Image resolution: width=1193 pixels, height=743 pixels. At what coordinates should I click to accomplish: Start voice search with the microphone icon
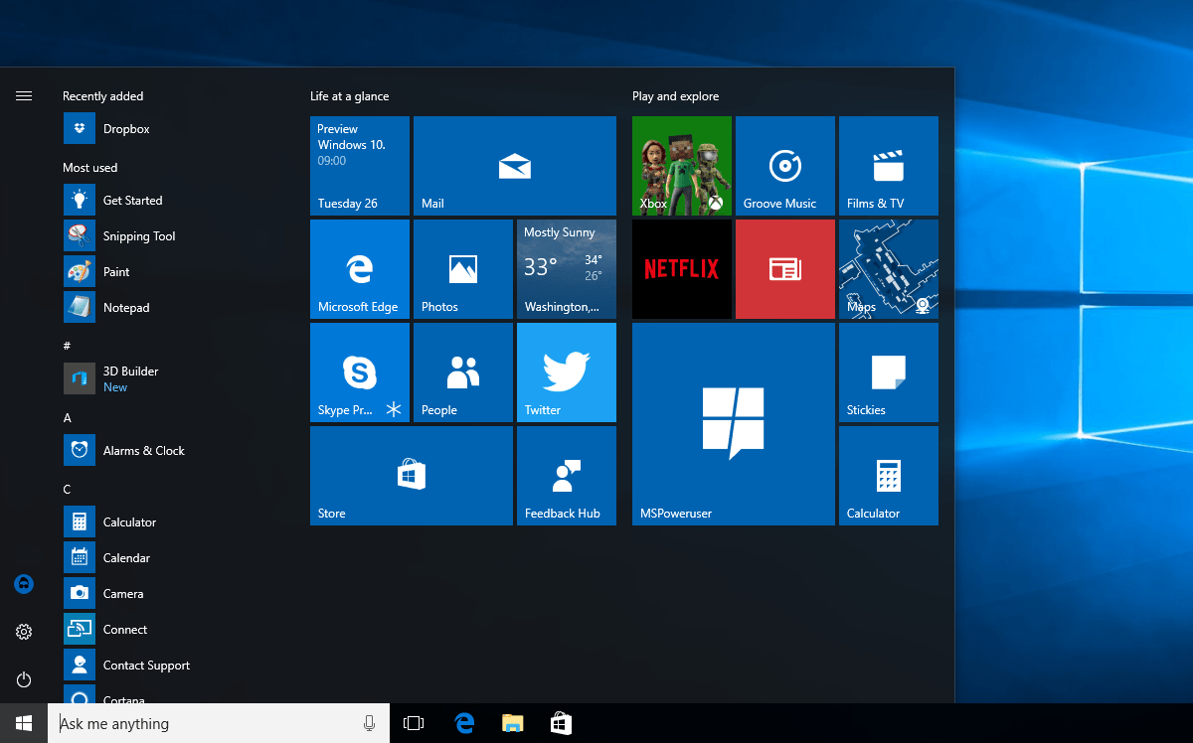click(x=369, y=723)
